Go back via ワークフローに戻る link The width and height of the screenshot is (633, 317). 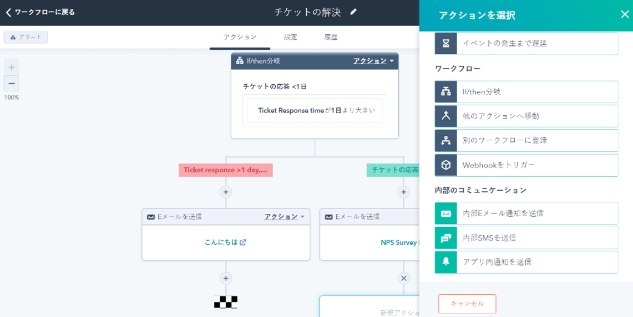click(x=40, y=12)
